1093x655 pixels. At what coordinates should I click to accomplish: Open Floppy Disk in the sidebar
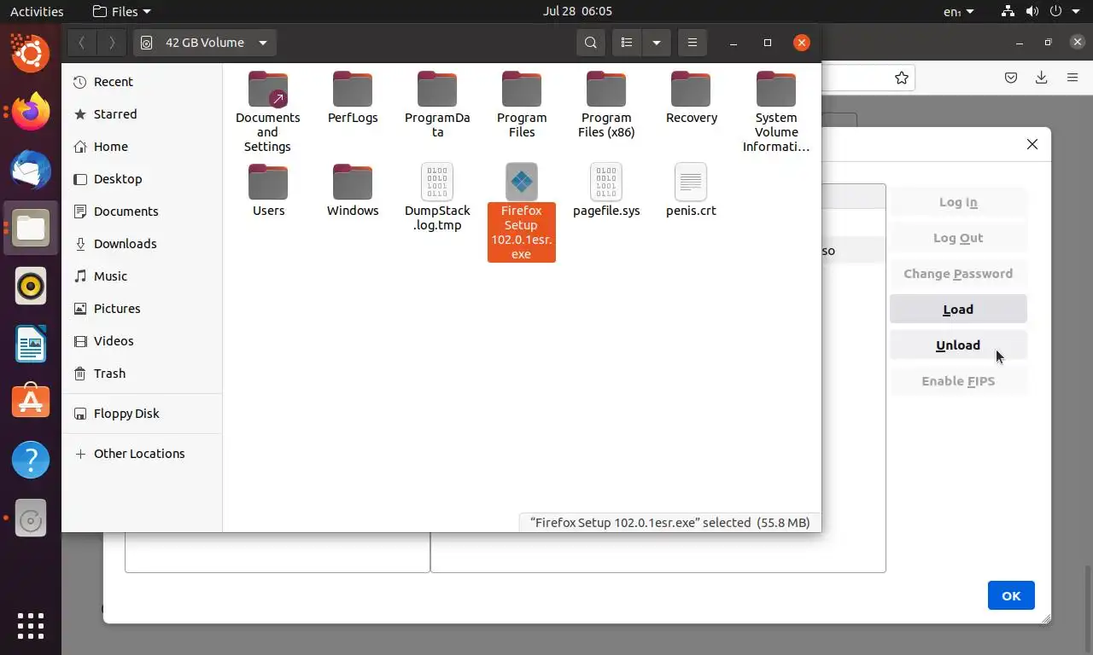point(142,414)
